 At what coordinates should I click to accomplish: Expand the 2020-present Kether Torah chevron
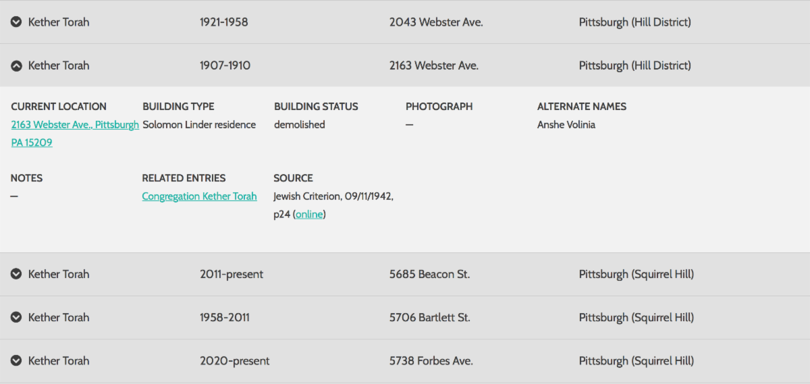(16, 361)
